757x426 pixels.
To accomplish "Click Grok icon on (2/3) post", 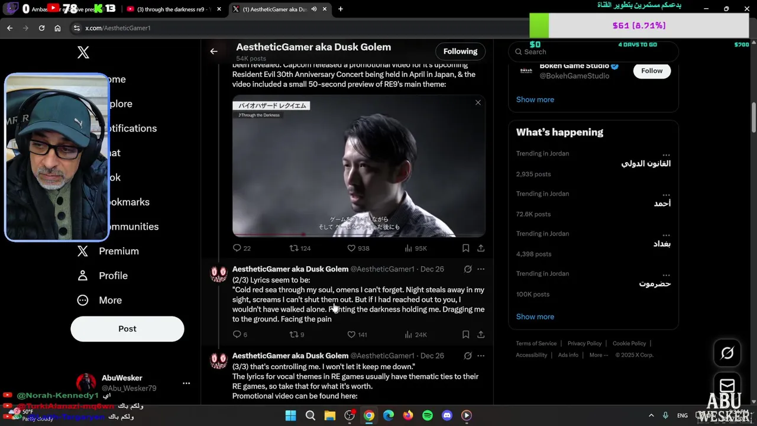I will 468,269.
